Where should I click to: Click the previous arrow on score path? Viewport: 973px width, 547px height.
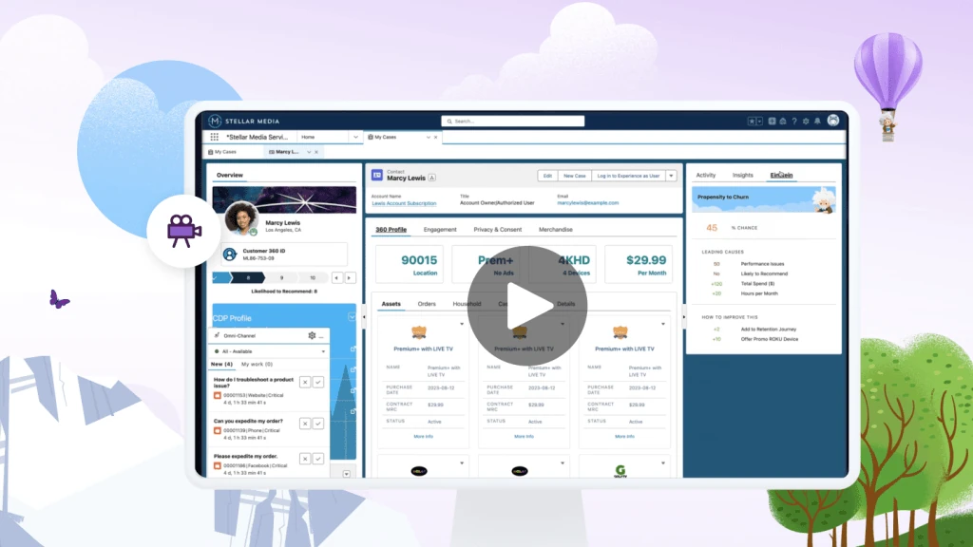[337, 278]
